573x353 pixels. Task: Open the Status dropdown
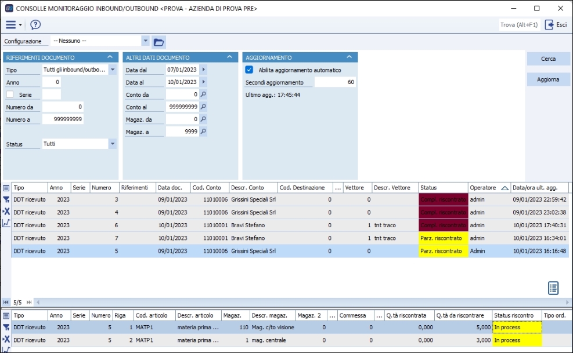pos(112,144)
